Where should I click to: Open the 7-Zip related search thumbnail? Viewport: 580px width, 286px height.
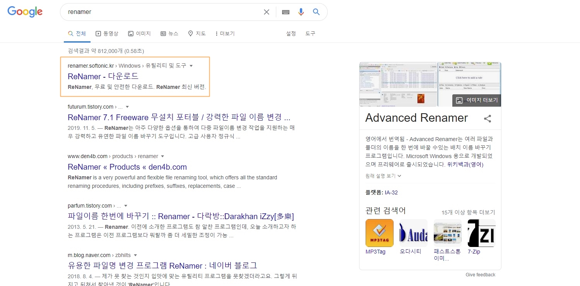pos(482,233)
